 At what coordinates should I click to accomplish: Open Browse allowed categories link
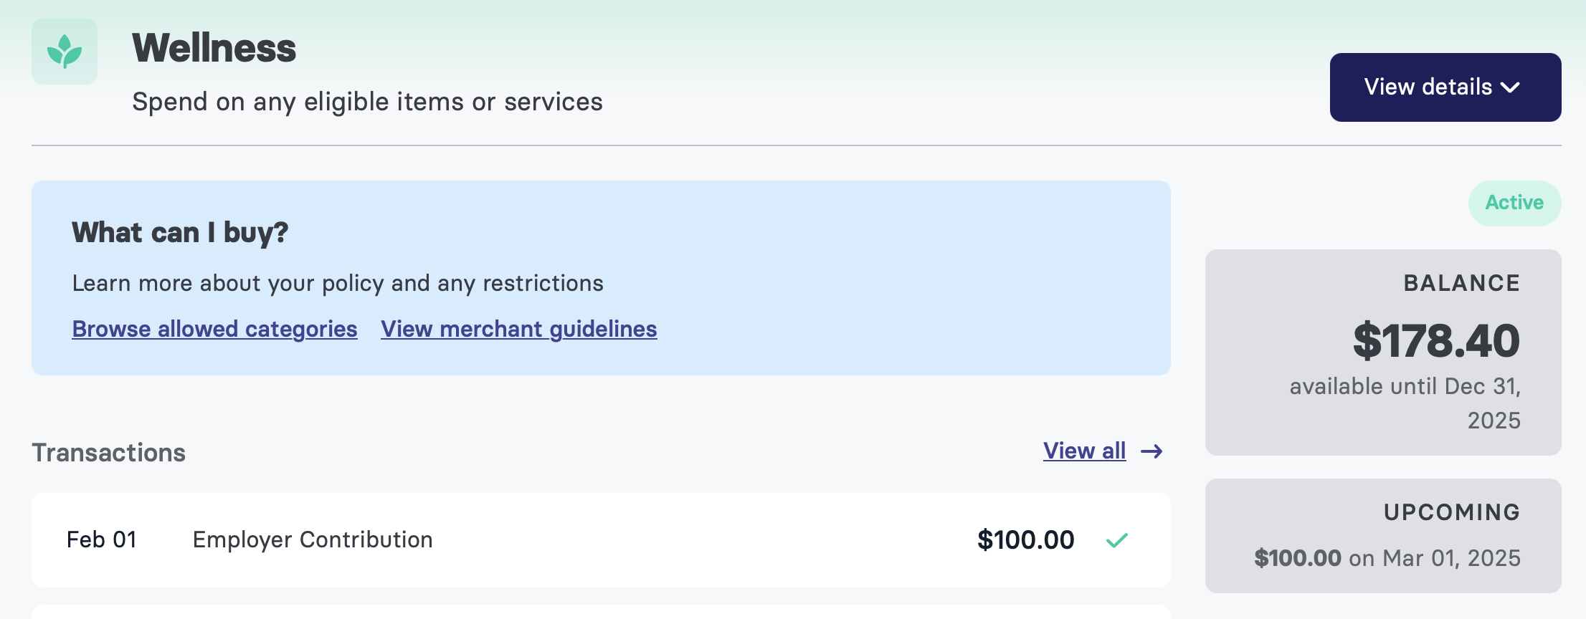pos(214,329)
